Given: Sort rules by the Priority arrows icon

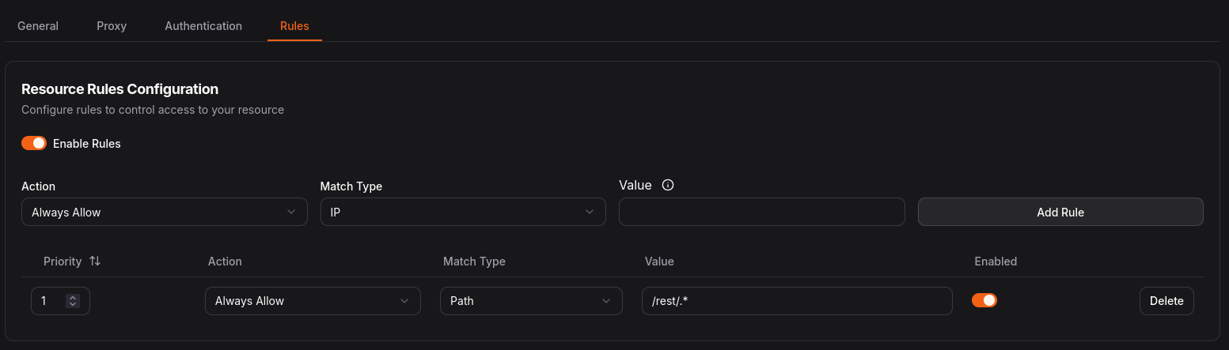Looking at the screenshot, I should [x=95, y=262].
